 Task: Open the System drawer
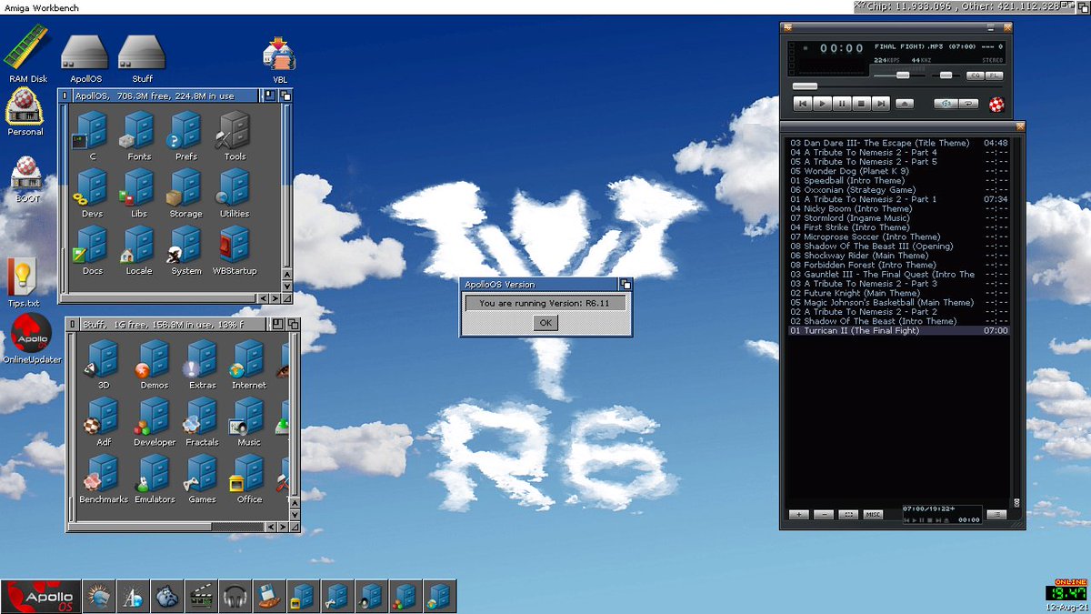[185, 250]
